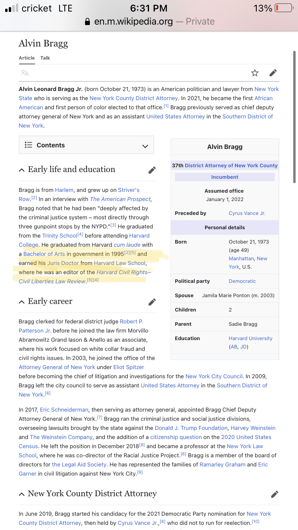Open the language translation icon
Screen dimensions: 298x530
(25, 73)
